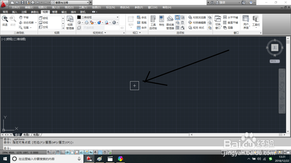
Task: Open the 工具栏 toolbars dropdown
Action: click(256, 22)
